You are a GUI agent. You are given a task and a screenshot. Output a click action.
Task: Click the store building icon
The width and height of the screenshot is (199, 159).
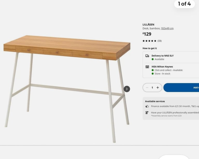147,67
